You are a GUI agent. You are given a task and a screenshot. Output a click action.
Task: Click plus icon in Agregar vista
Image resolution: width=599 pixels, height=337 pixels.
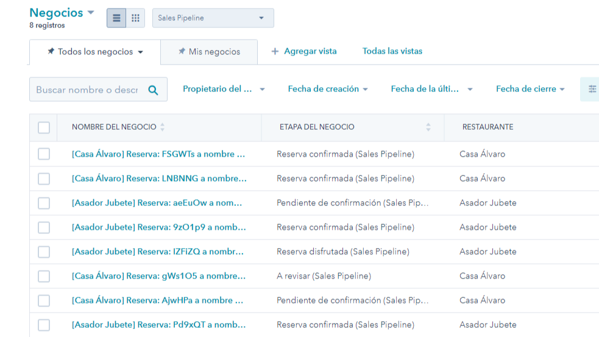point(275,52)
